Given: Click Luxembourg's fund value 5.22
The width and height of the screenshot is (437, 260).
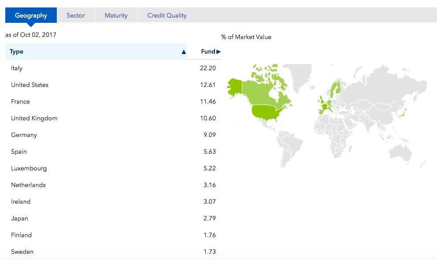Looking at the screenshot, I should [x=210, y=168].
